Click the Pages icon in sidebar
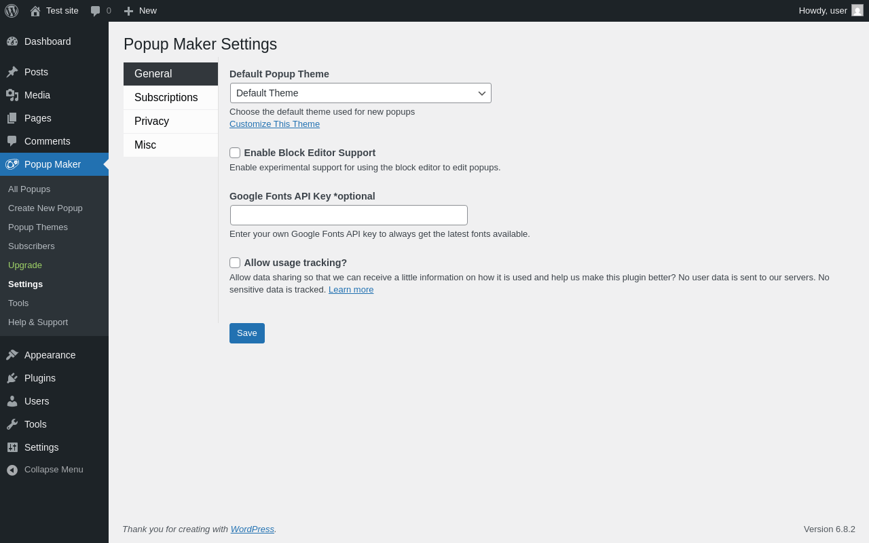 pos(12,118)
